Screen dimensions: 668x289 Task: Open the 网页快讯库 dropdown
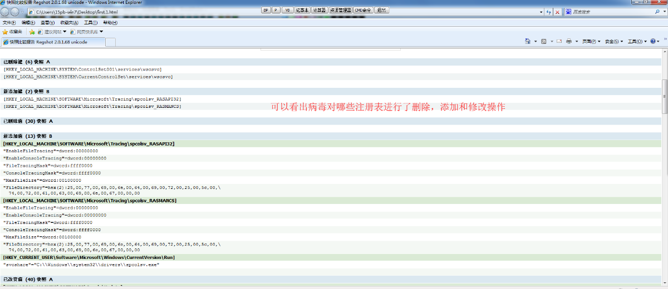(x=86, y=32)
